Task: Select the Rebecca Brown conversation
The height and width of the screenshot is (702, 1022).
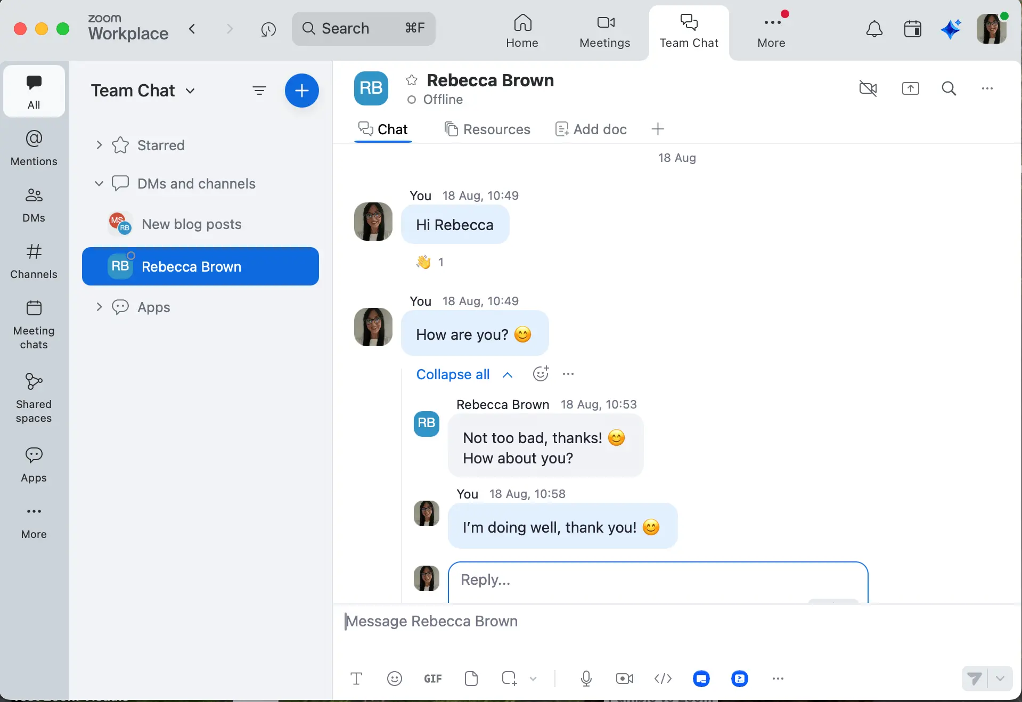Action: [200, 266]
